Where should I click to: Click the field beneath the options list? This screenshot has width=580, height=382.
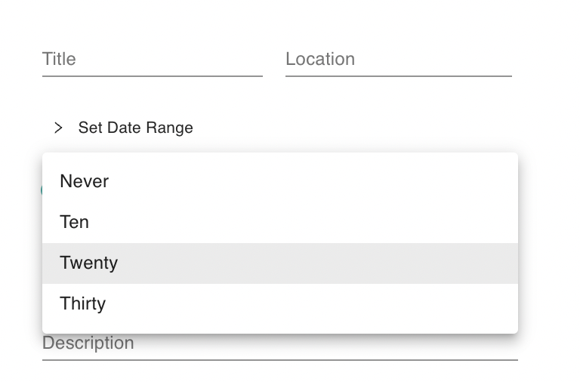[x=279, y=346]
